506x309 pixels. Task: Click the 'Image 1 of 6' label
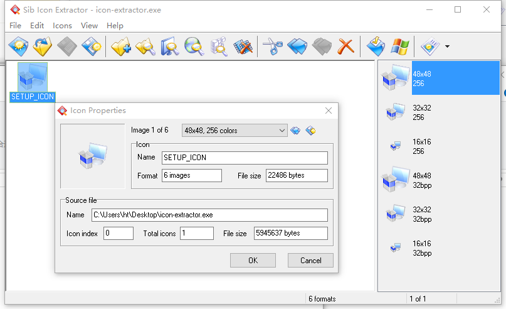pyautogui.click(x=149, y=130)
